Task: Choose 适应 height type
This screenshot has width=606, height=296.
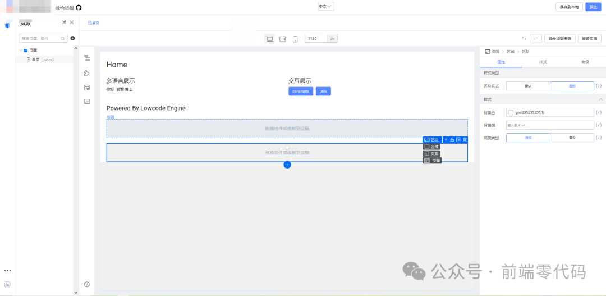Action: point(528,138)
